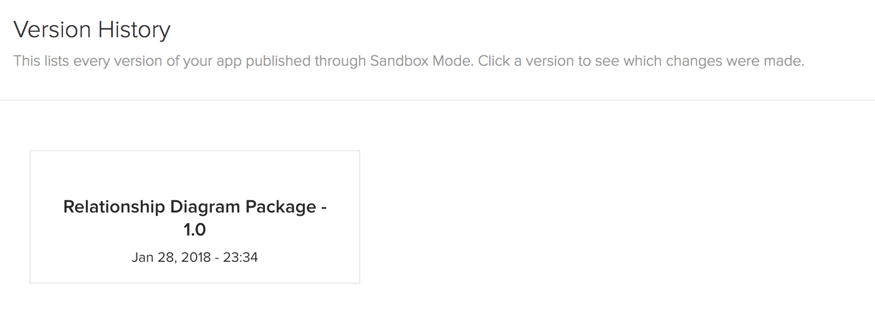
Task: Open the Relationship Diagram Package version card
Action: (x=194, y=217)
